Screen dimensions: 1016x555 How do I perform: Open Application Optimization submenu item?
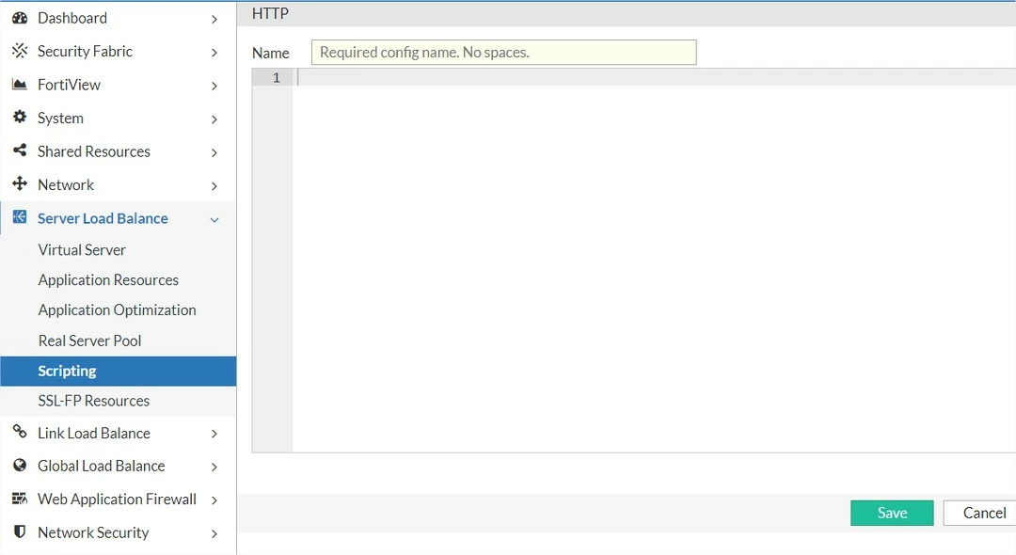tap(118, 310)
